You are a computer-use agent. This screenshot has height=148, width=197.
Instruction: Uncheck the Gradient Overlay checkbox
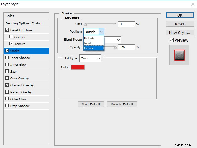[7, 85]
